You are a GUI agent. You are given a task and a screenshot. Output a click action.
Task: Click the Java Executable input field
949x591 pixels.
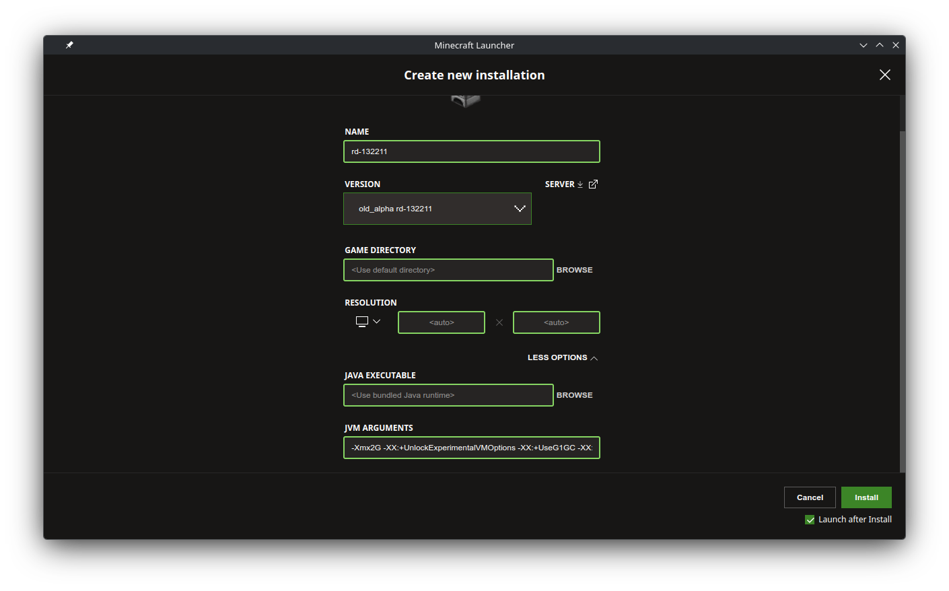coord(448,395)
